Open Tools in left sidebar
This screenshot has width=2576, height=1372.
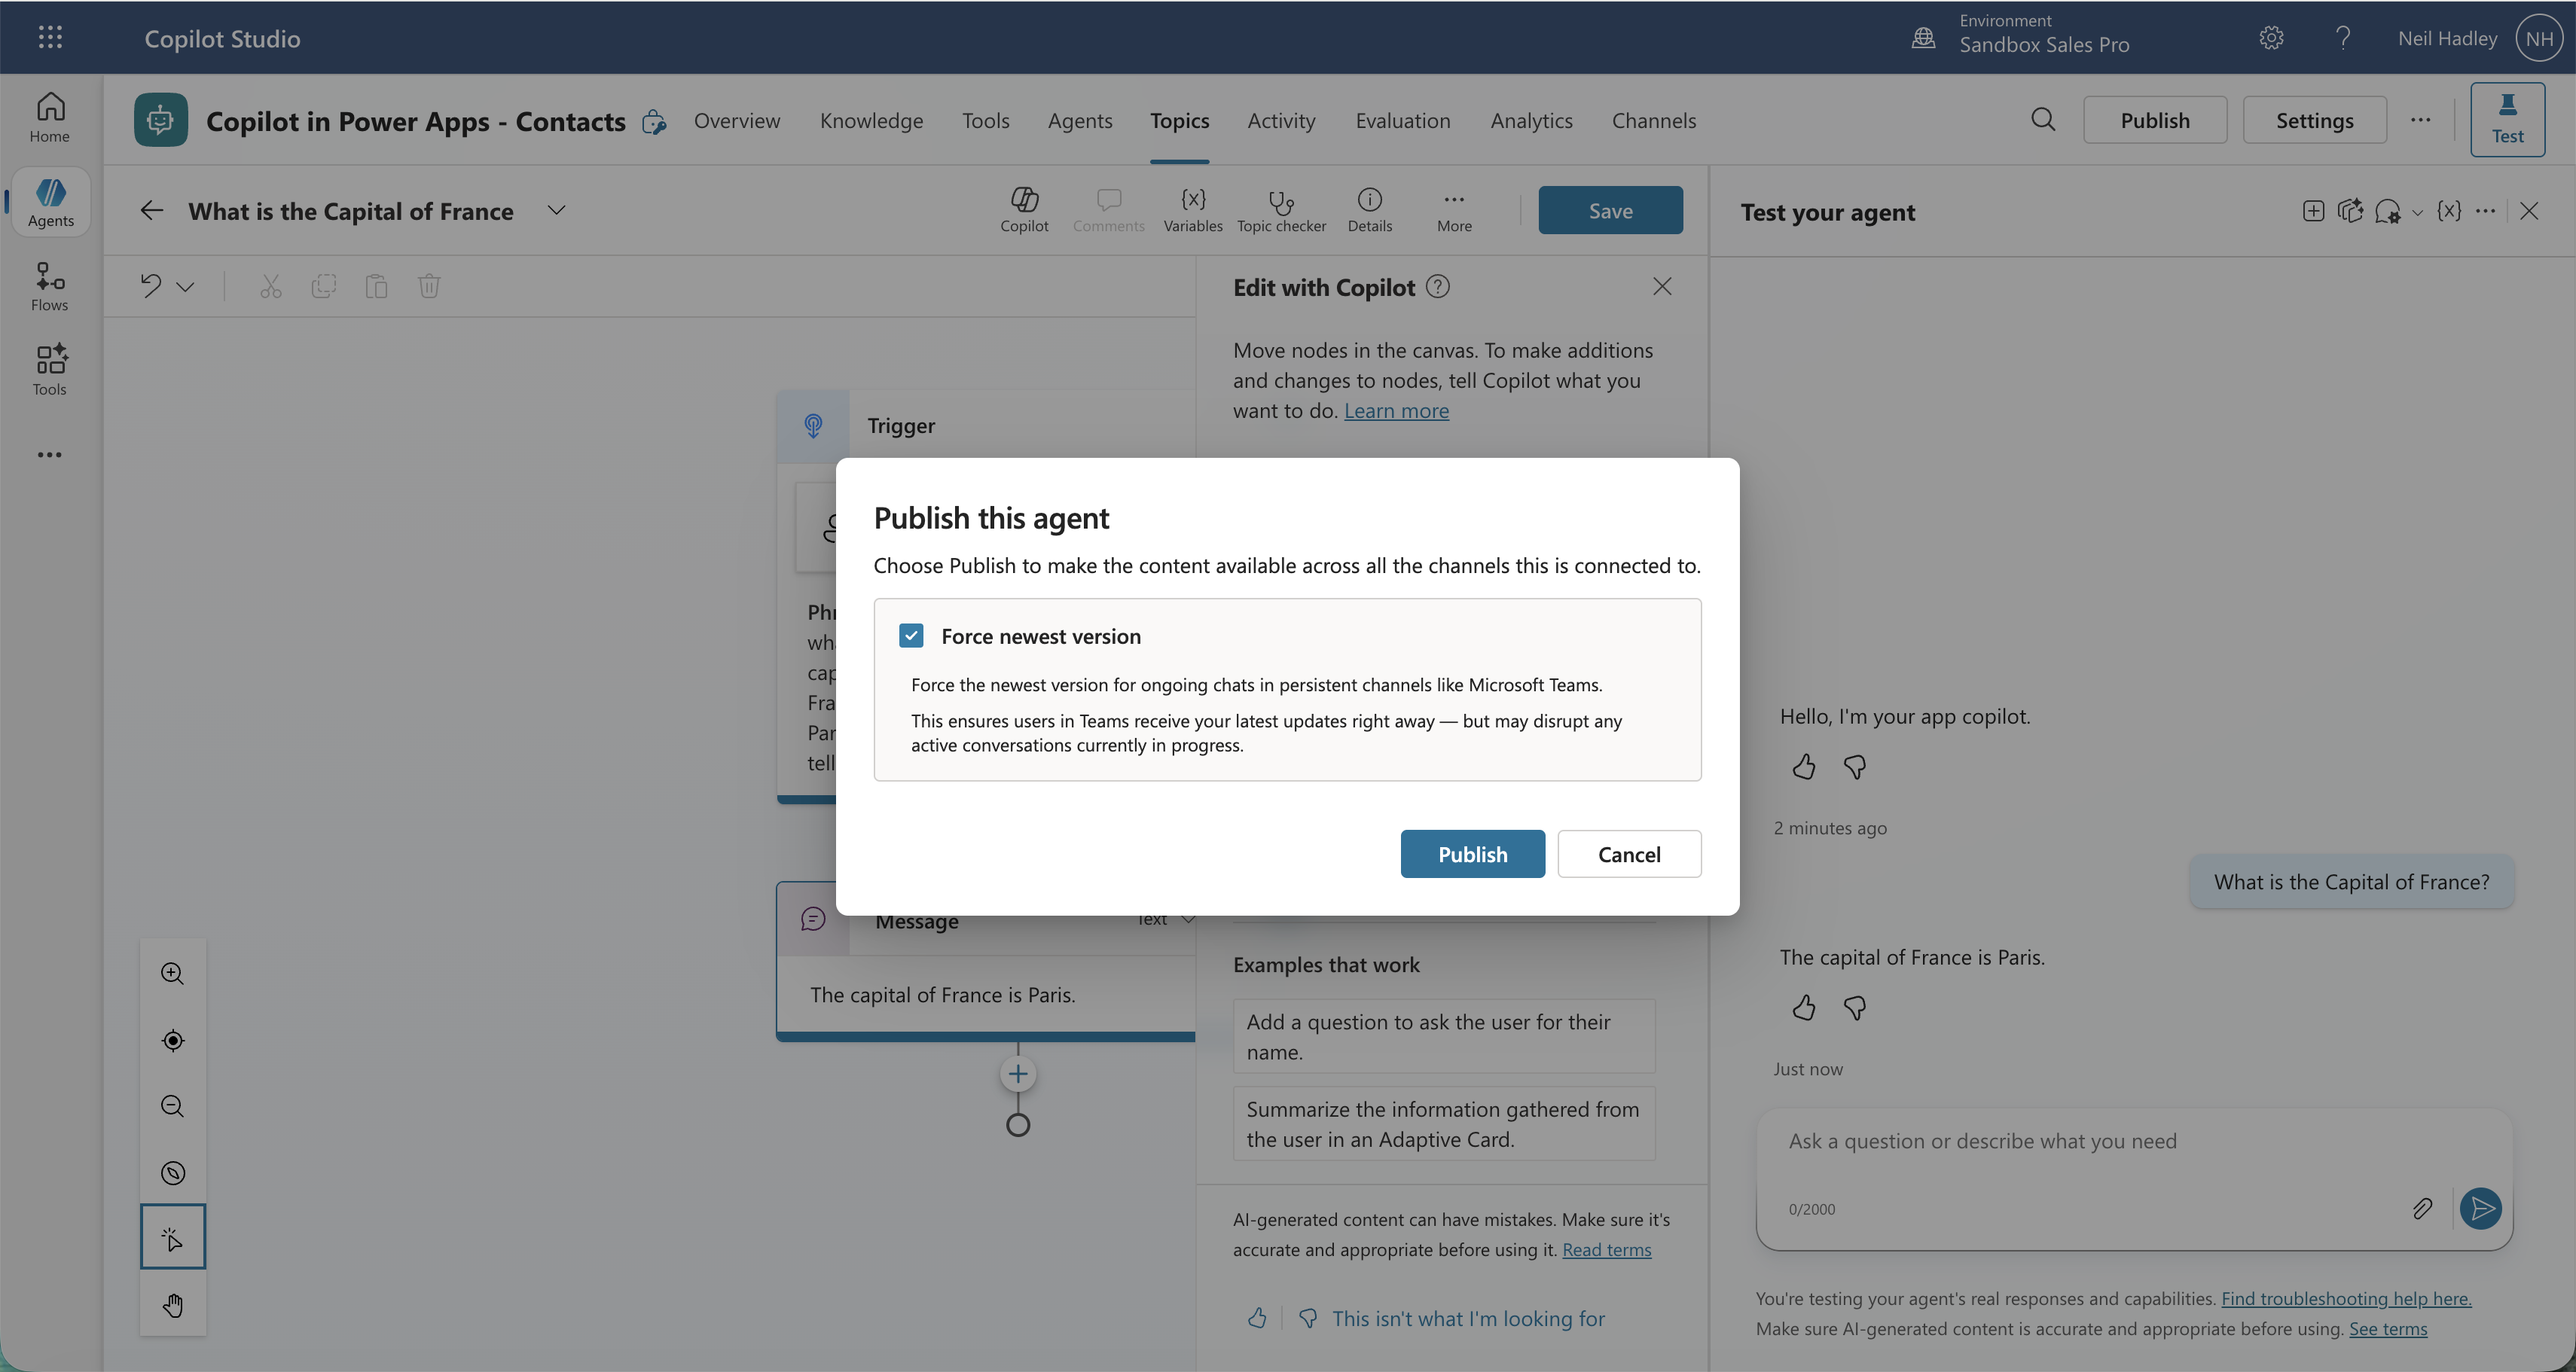point(50,371)
